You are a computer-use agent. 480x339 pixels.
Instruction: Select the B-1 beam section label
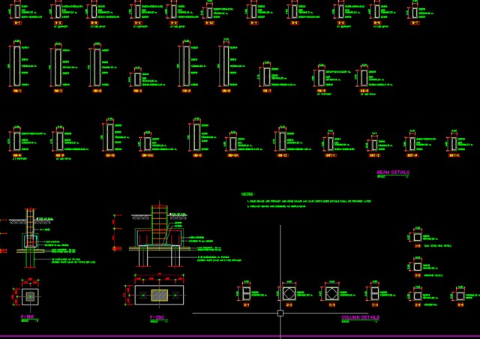click(x=16, y=22)
